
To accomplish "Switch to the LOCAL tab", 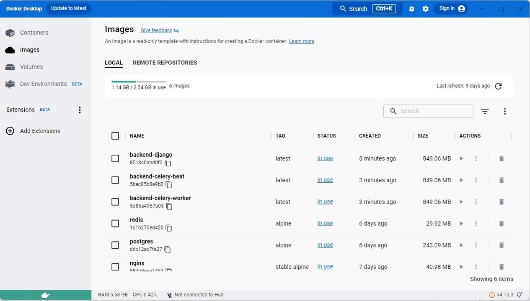I will pos(114,63).
